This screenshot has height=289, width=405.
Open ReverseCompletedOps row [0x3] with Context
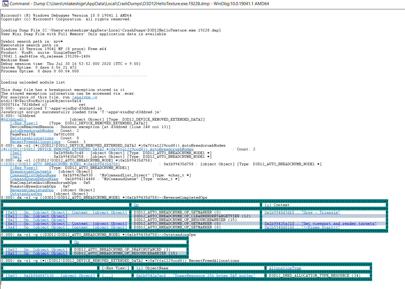pyautogui.click(x=66, y=224)
